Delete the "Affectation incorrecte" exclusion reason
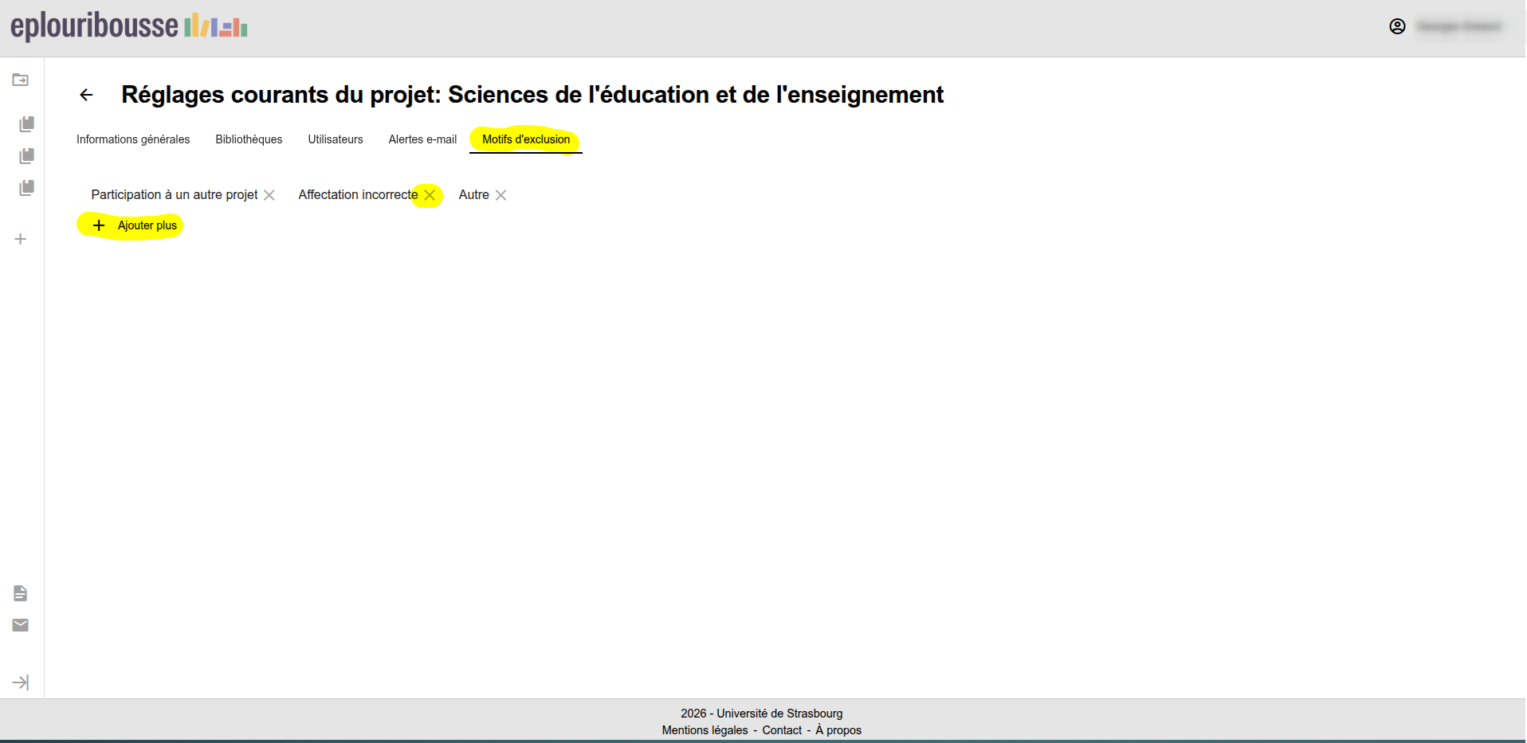This screenshot has height=743, width=1527. coord(430,195)
